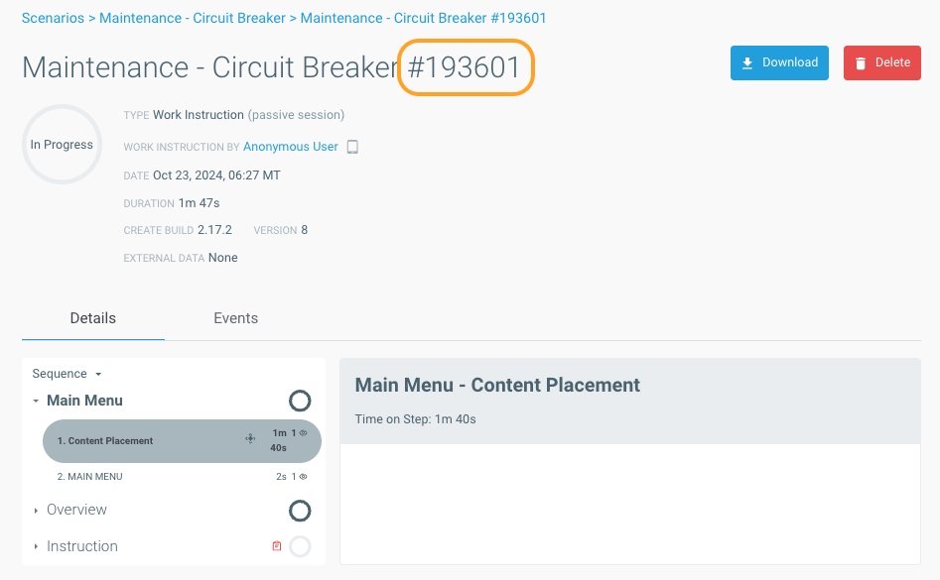Viewport: 940px width, 580px height.
Task: Switch to the Events tab
Action: click(x=235, y=318)
